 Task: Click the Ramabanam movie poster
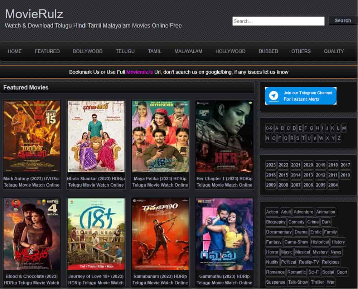tap(160, 234)
